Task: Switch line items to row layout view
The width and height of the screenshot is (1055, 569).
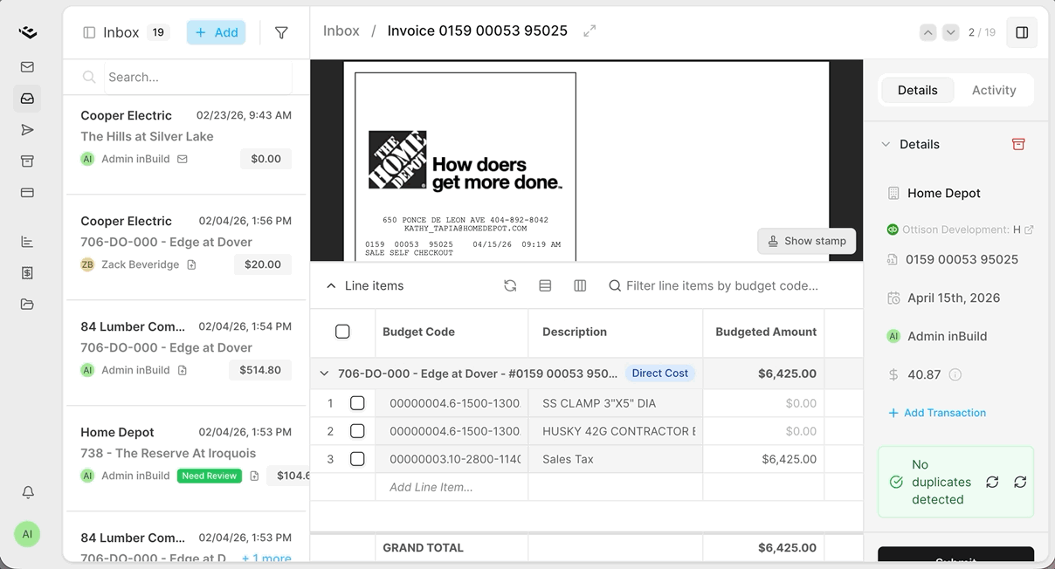Action: [545, 285]
